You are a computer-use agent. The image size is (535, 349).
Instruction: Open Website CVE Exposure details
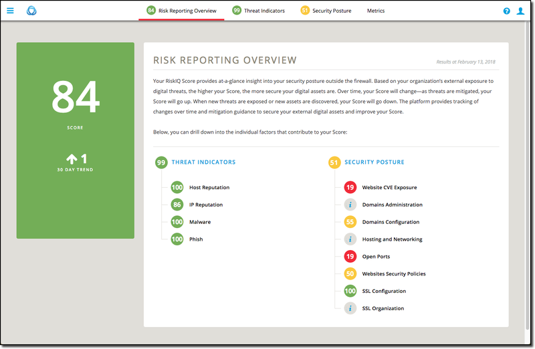click(x=389, y=188)
